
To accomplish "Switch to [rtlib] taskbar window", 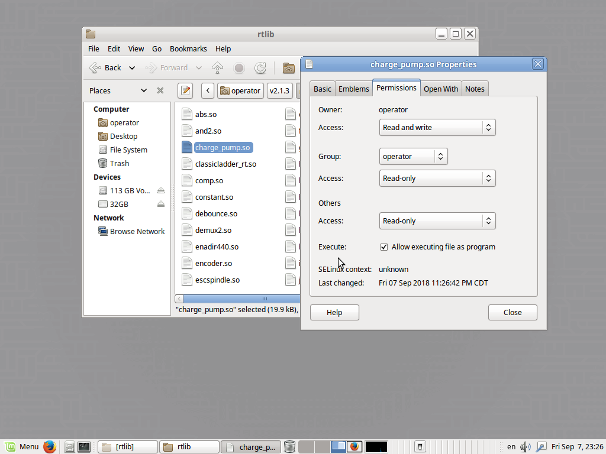I will [x=128, y=447].
